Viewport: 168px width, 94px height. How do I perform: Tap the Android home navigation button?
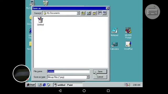coord(84,91)
